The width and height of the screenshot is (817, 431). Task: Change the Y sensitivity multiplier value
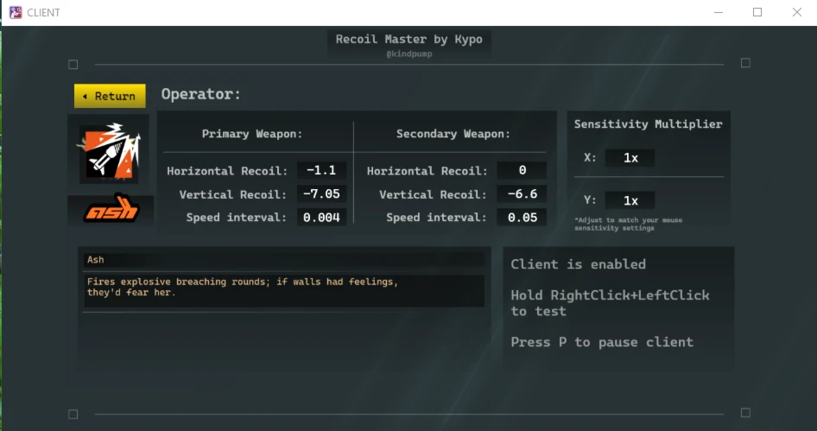coord(630,200)
